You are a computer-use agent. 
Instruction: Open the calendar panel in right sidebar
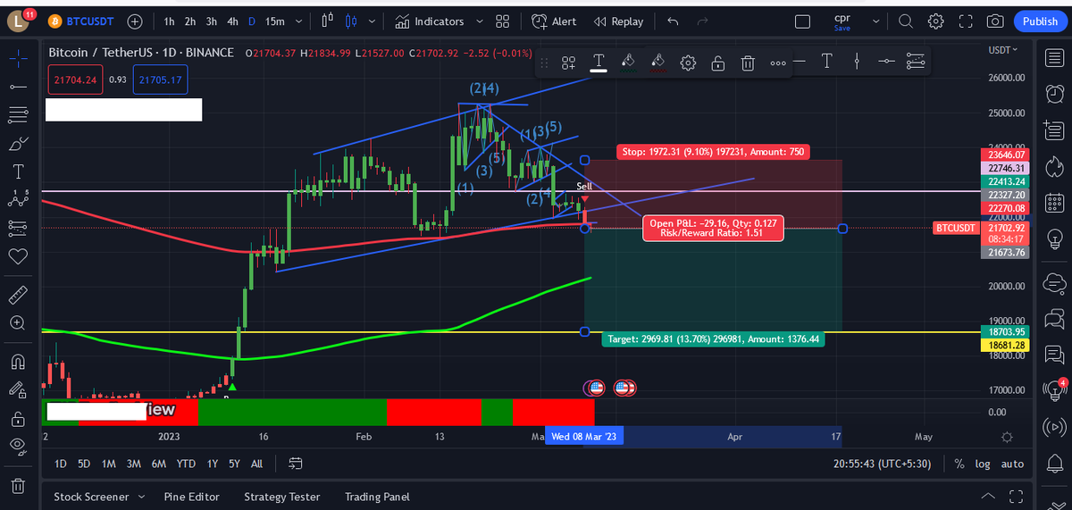(x=1054, y=204)
